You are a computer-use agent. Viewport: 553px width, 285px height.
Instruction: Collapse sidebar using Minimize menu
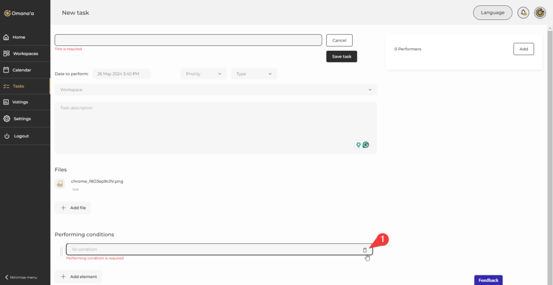coord(22,277)
